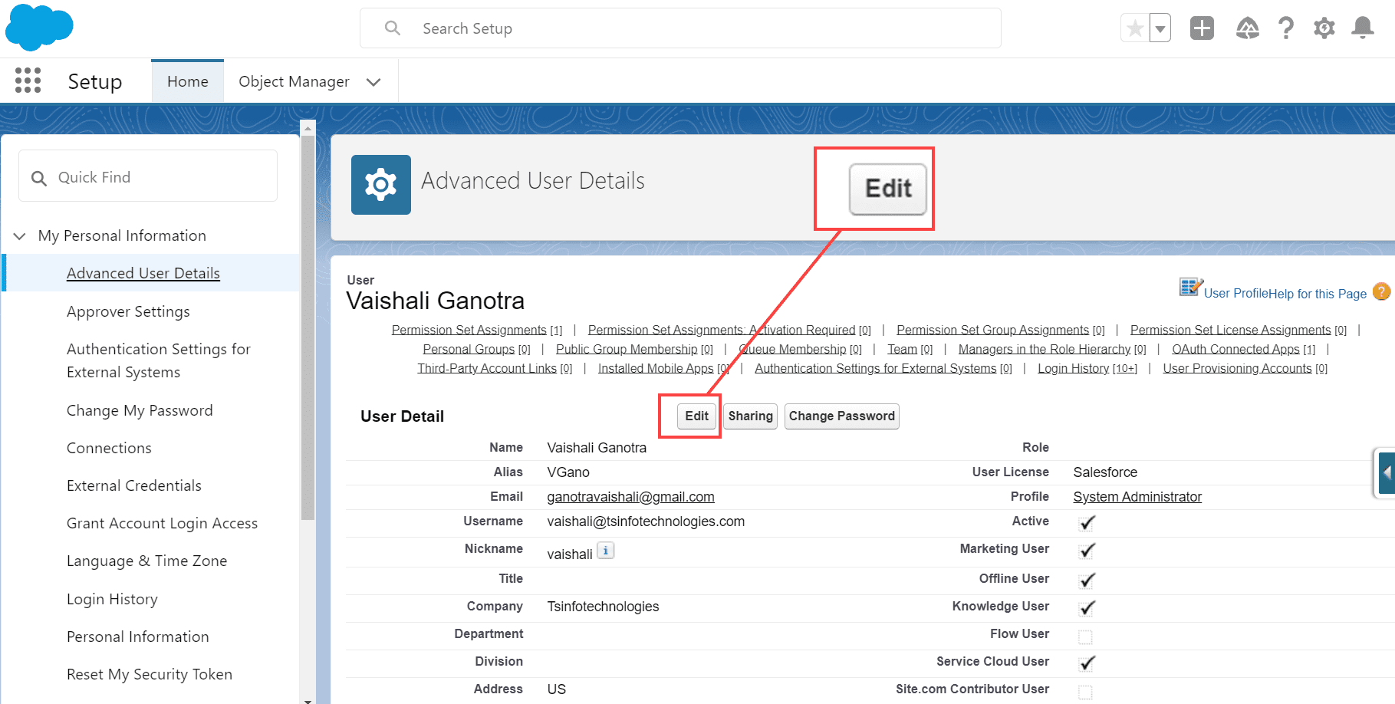The image size is (1395, 704).
Task: Open the Trailhead guidance icon
Action: 1248,28
